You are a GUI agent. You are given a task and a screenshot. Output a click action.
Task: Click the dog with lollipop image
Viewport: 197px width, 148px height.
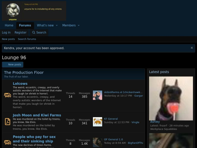(x=171, y=98)
